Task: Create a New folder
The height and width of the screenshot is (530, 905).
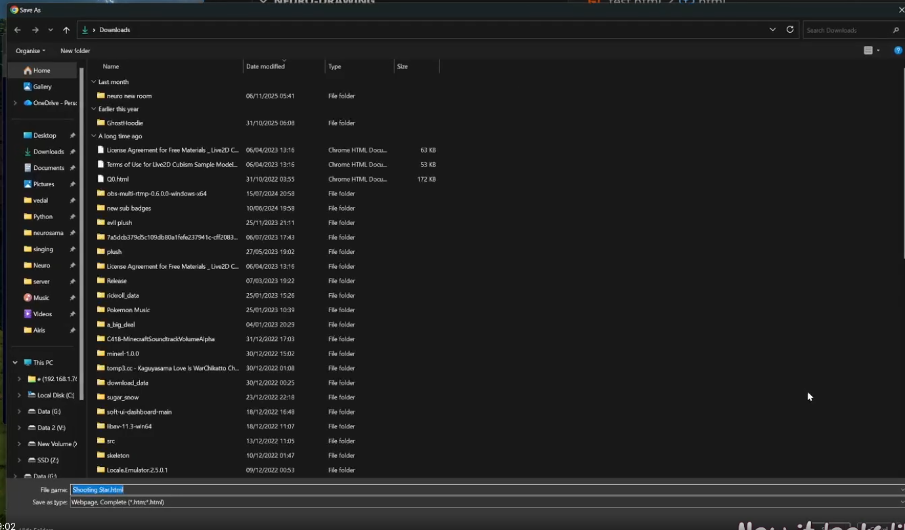Action: tap(76, 51)
